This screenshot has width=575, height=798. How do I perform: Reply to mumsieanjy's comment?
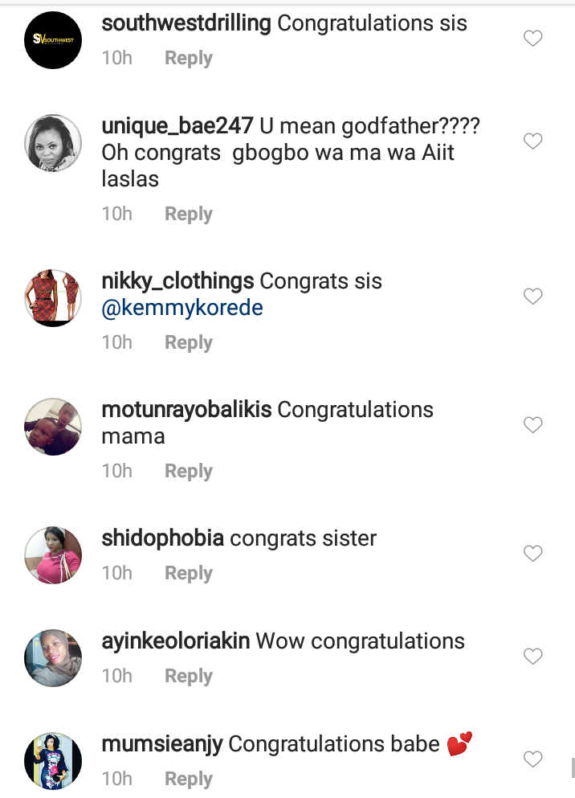188,779
